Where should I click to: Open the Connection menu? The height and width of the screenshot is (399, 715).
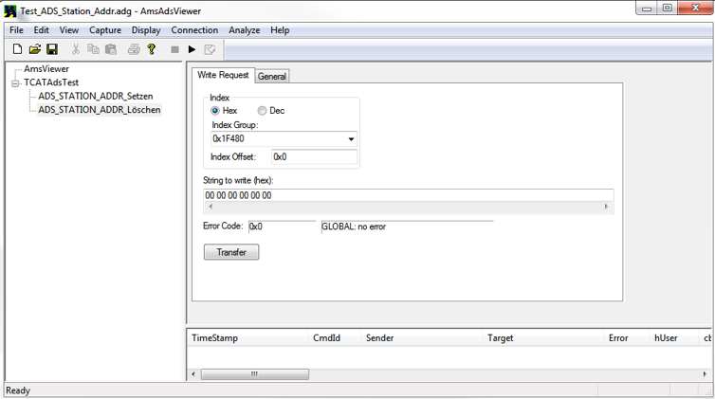click(194, 30)
